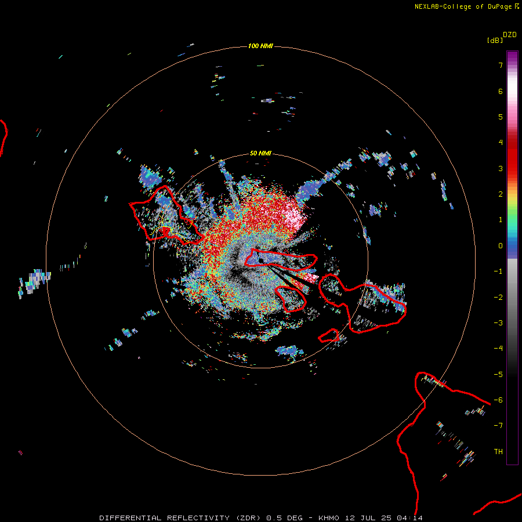This screenshot has height=522, width=522.
Task: Click the -6 value on color scale
Action: coord(498,400)
